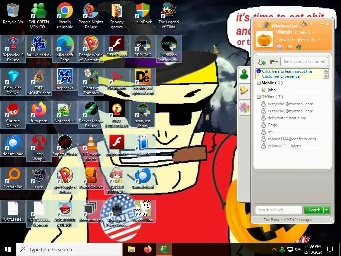Viewport: 341px width, 256px height.
Task: Select The Legend of Zilda icon
Action: 169,16
